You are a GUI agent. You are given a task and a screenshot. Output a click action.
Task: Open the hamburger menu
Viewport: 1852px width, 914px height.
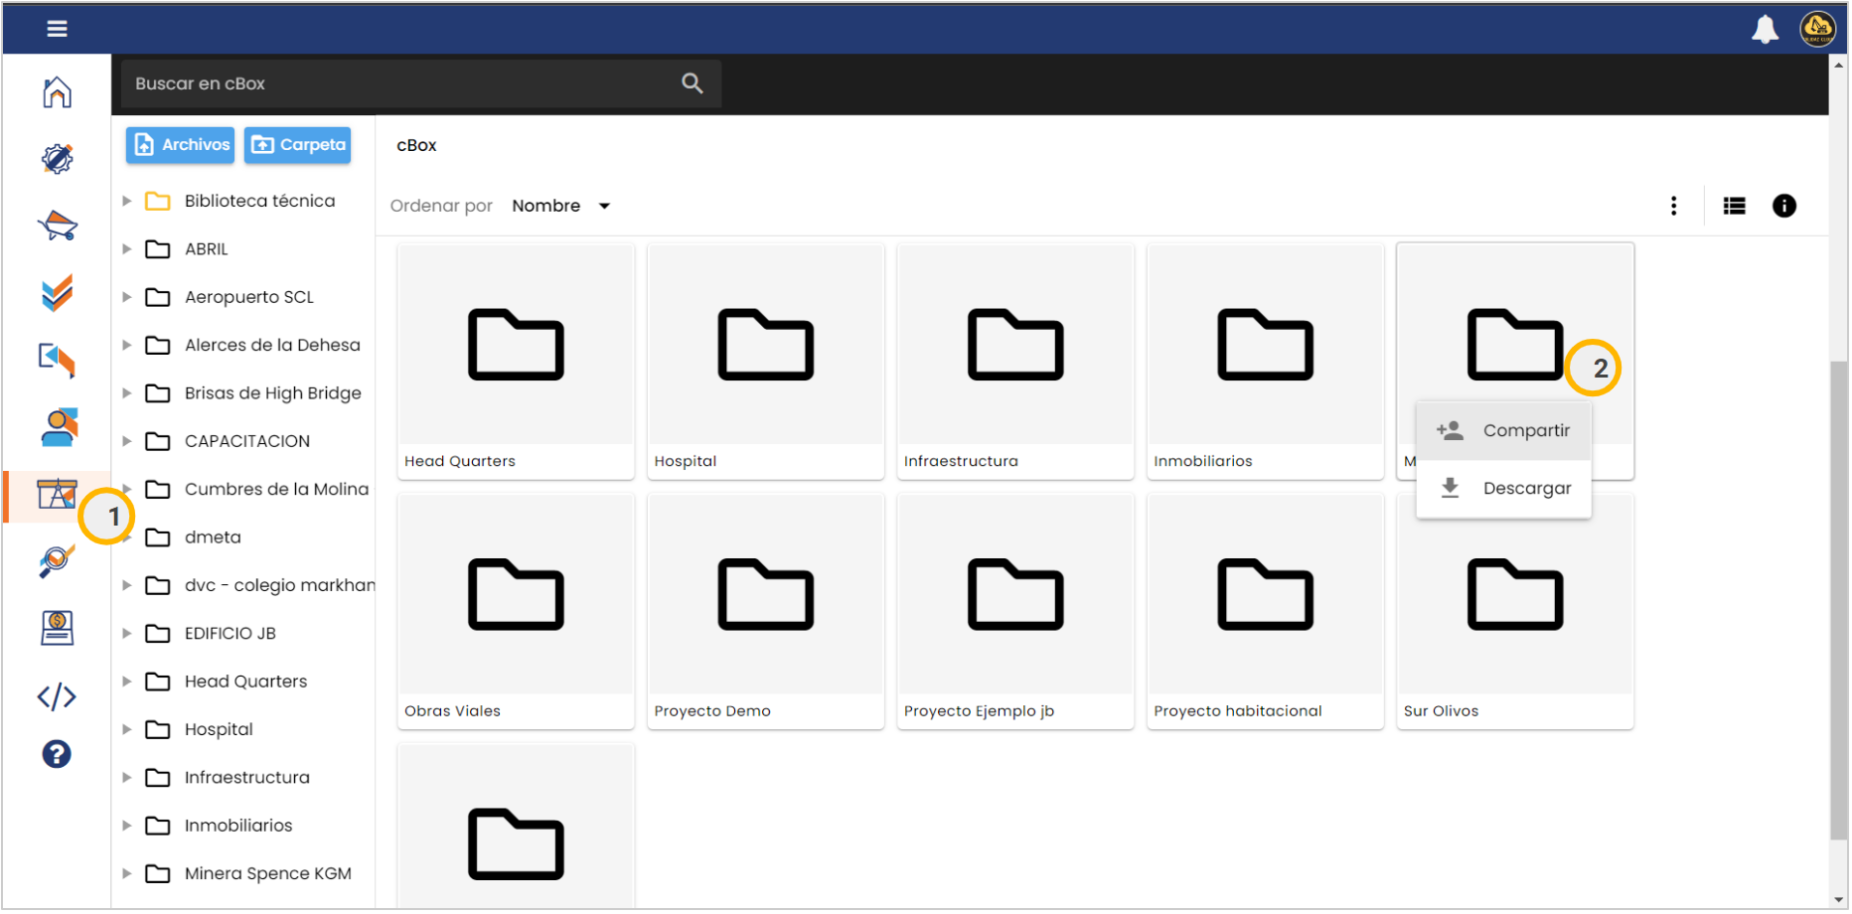57,29
